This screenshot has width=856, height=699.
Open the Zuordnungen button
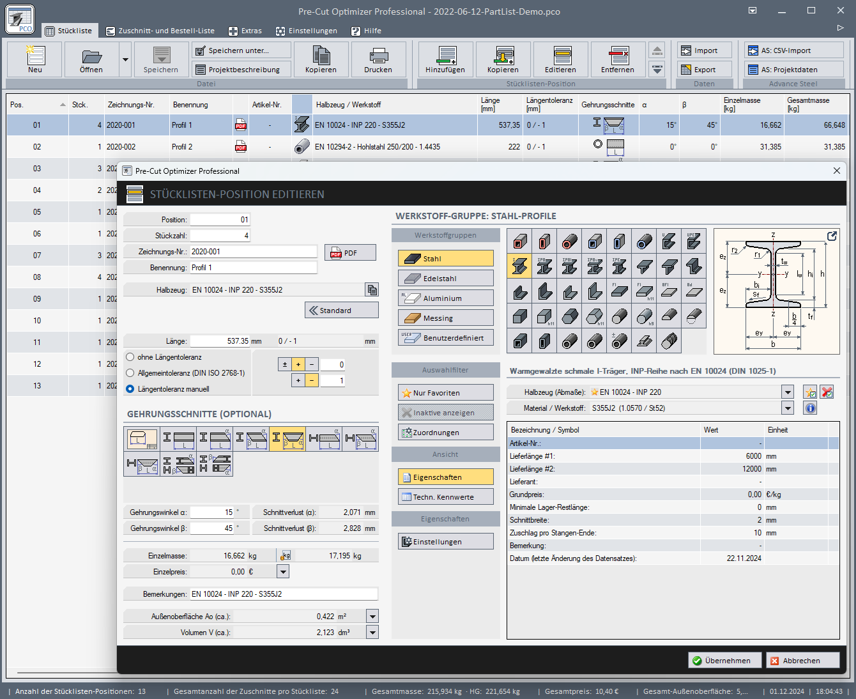pos(445,432)
